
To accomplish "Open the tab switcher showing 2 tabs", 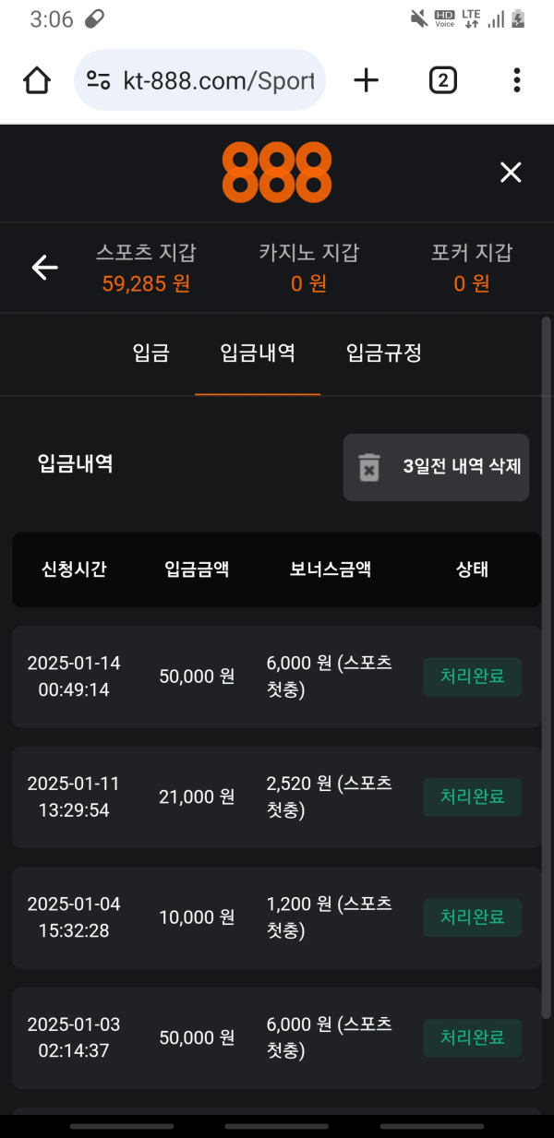I will tap(442, 80).
